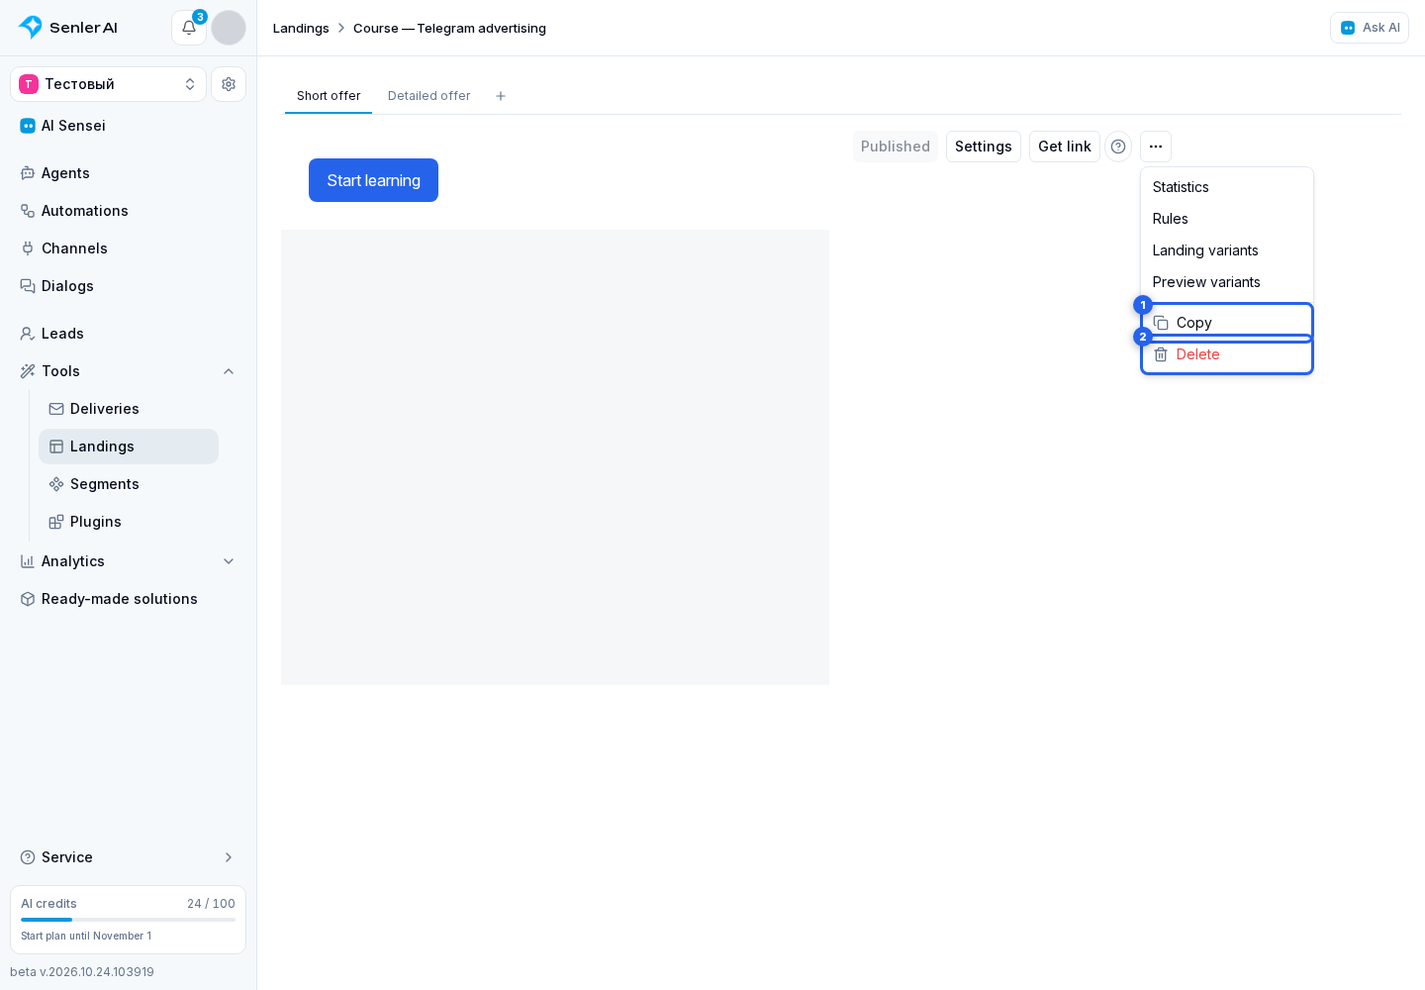Image resolution: width=1425 pixels, height=990 pixels.
Task: Collapse the Tools section
Action: click(229, 371)
